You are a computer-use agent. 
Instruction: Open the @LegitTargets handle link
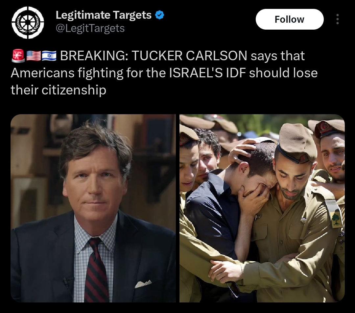(90, 28)
